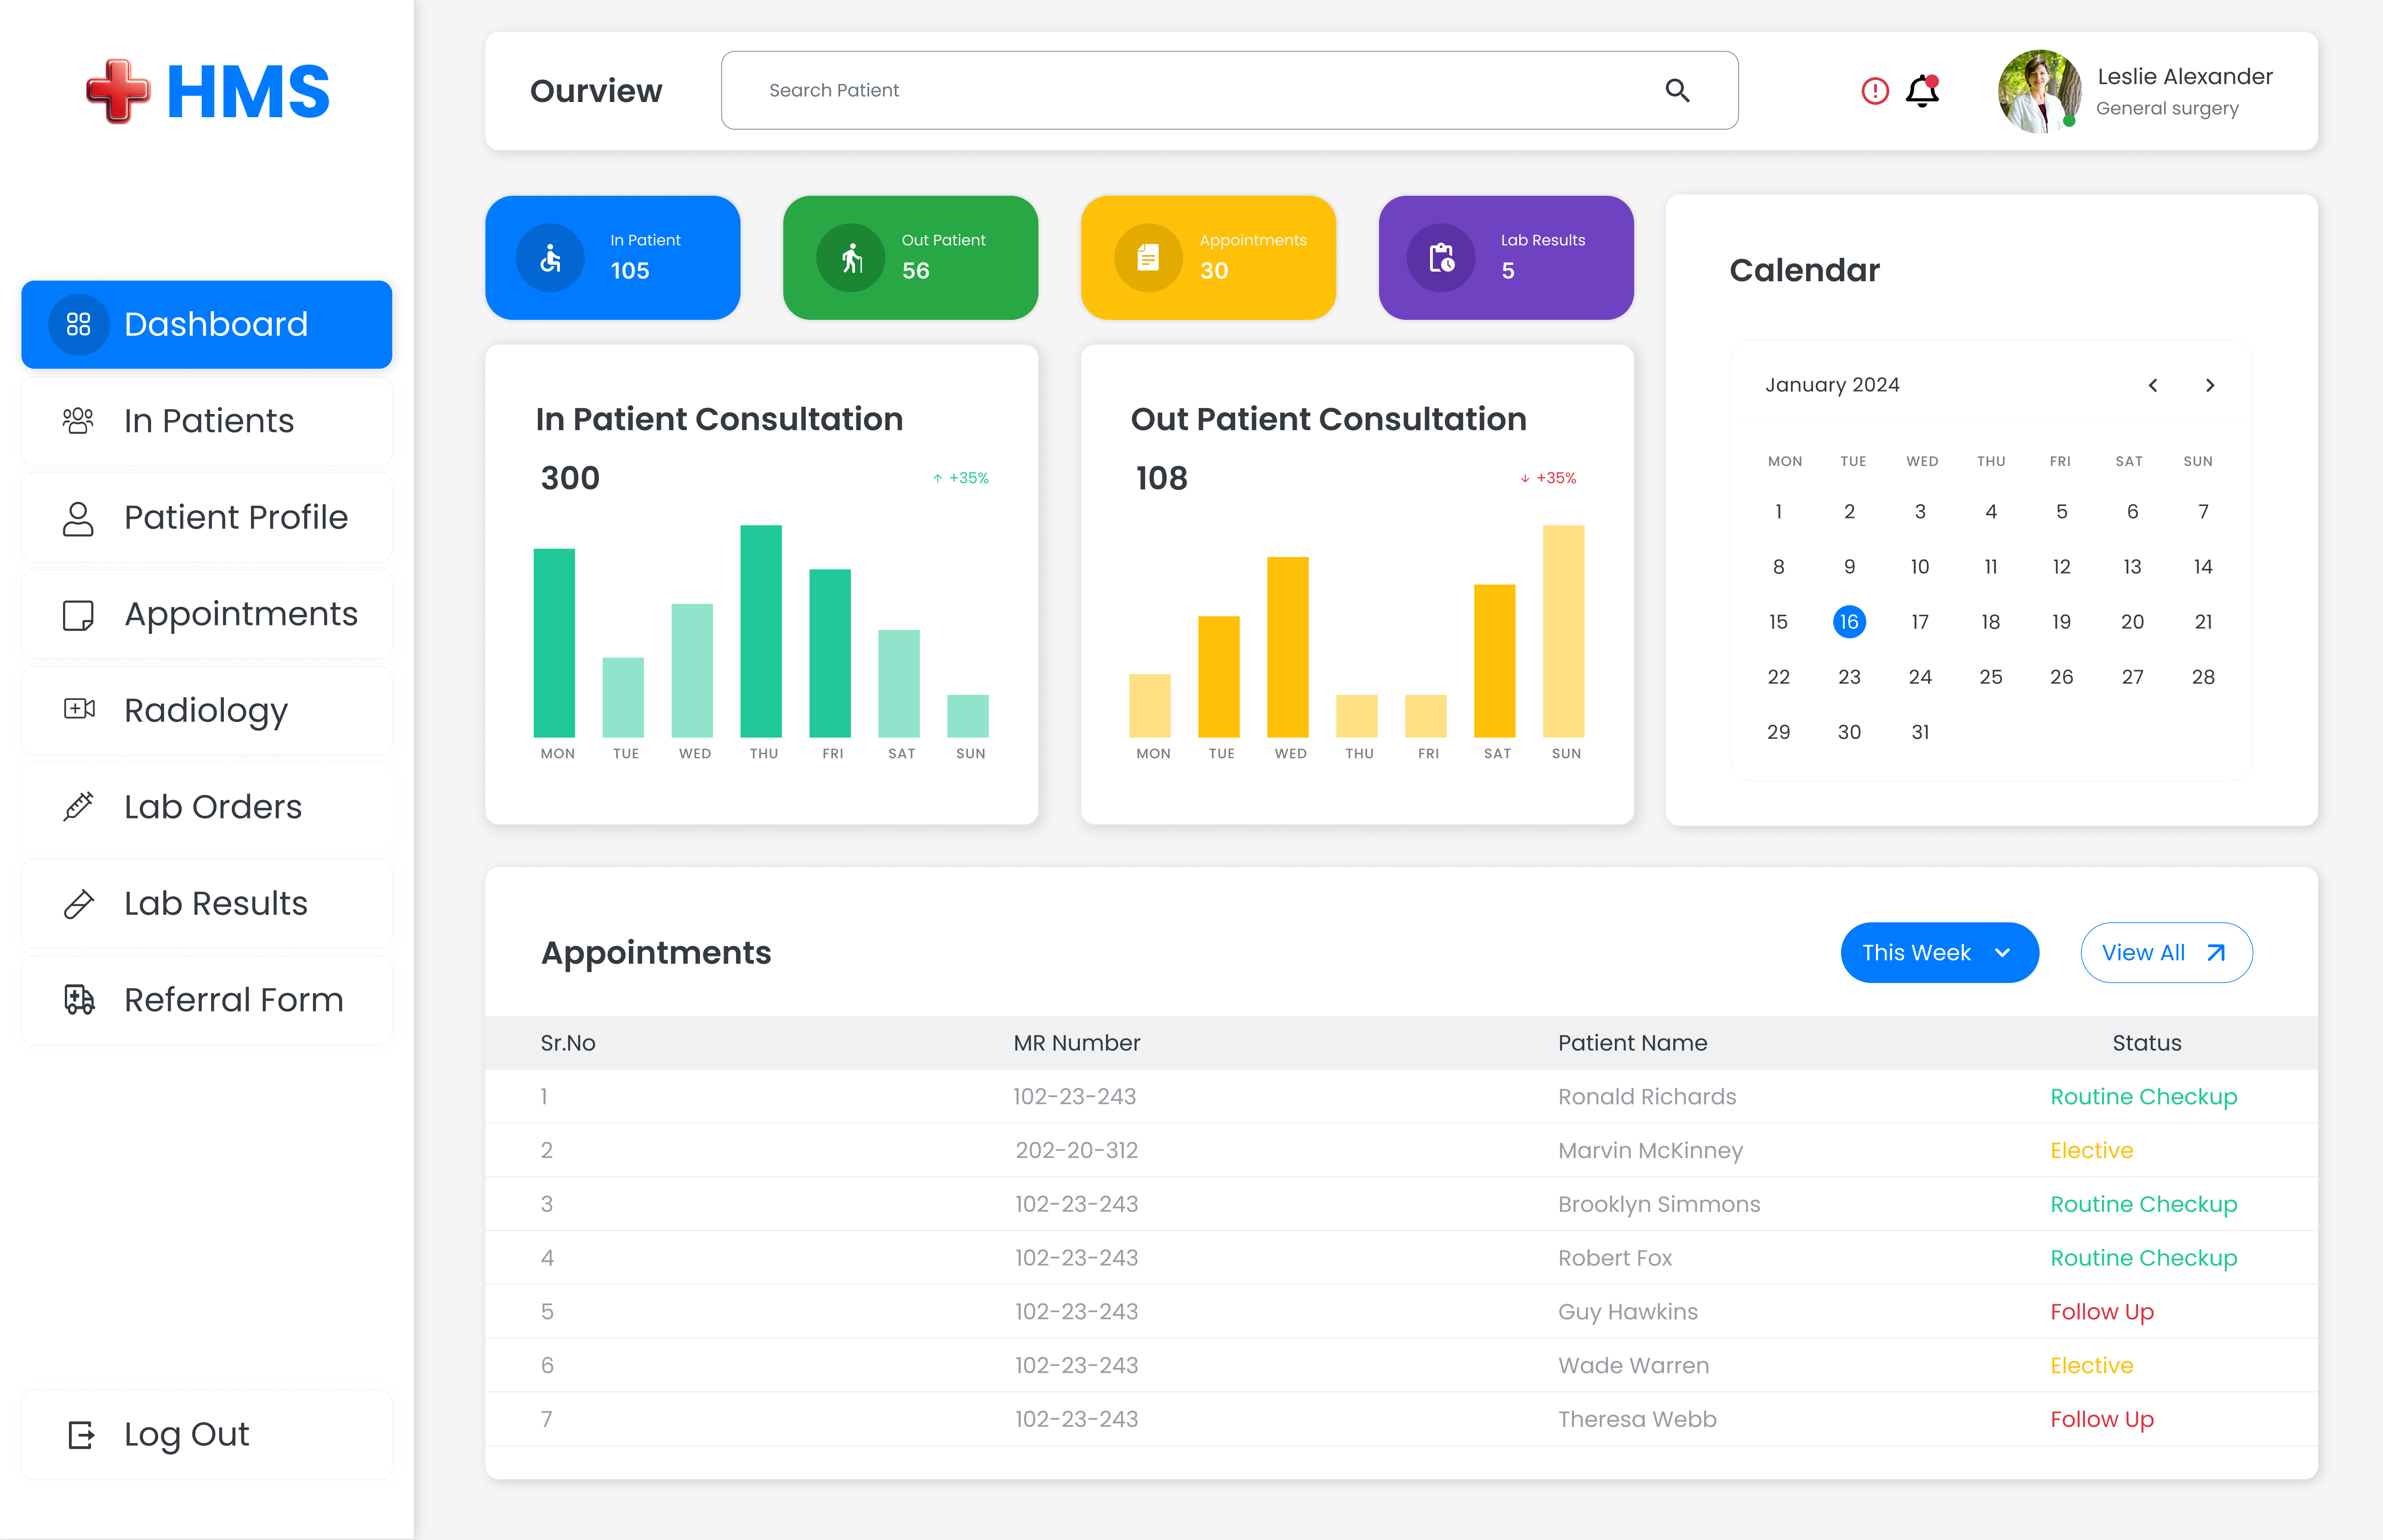Open the Appointments sidebar menu item
Viewport: 2383px width, 1540px height.
pos(241,614)
